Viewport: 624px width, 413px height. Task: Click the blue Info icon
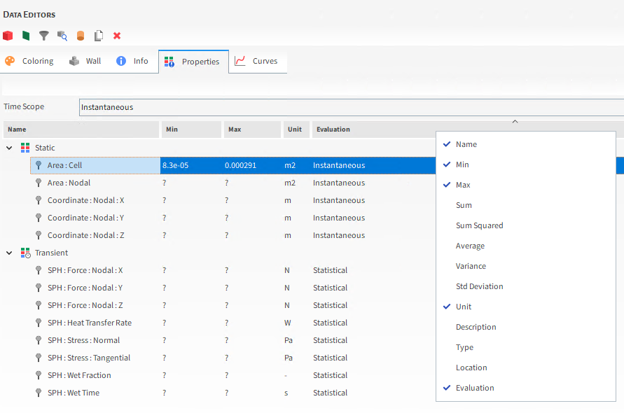[121, 61]
